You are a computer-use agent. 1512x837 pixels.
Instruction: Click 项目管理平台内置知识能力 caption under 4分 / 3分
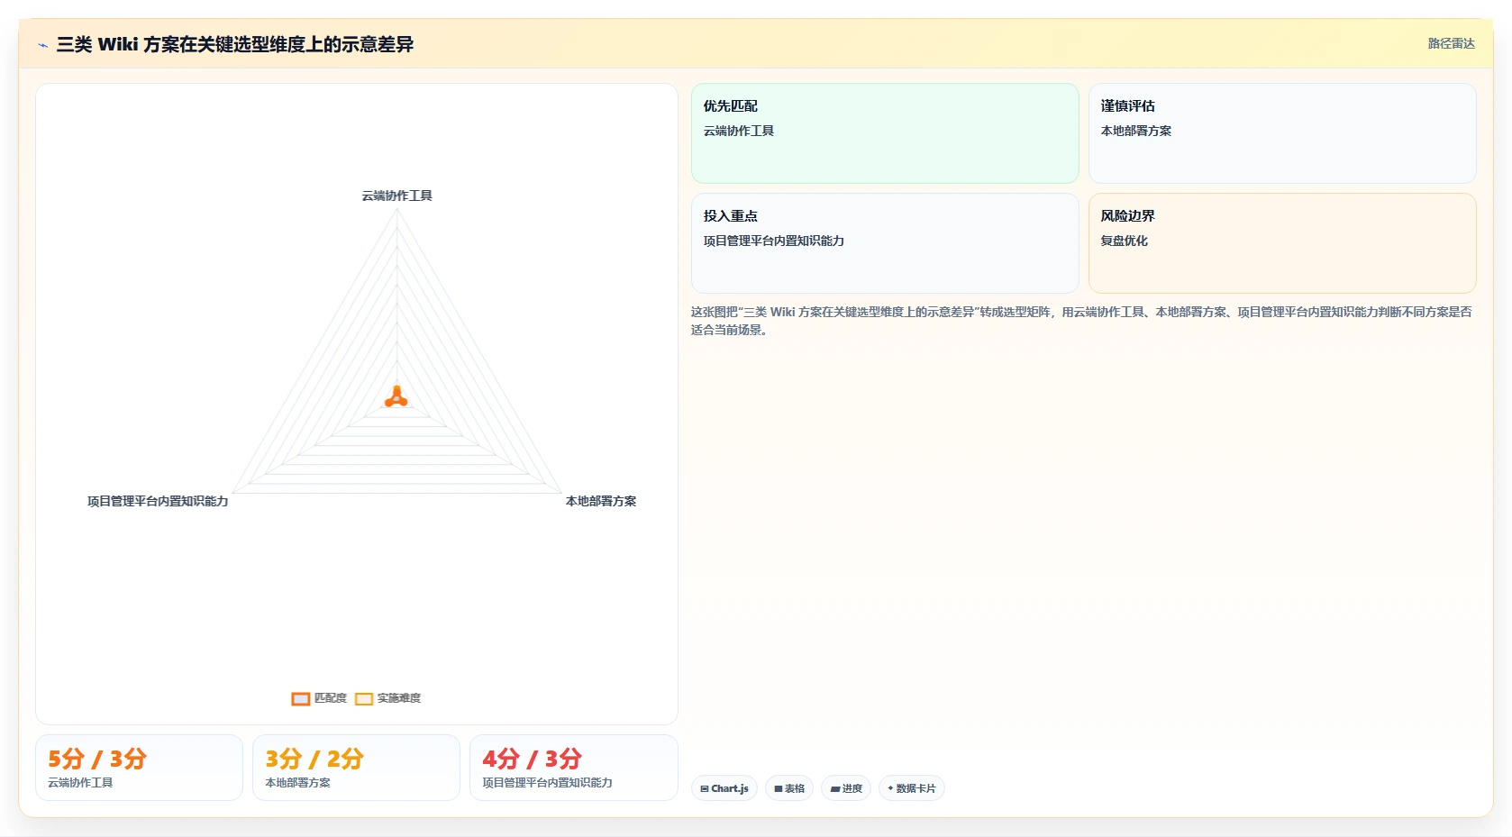pyautogui.click(x=547, y=783)
